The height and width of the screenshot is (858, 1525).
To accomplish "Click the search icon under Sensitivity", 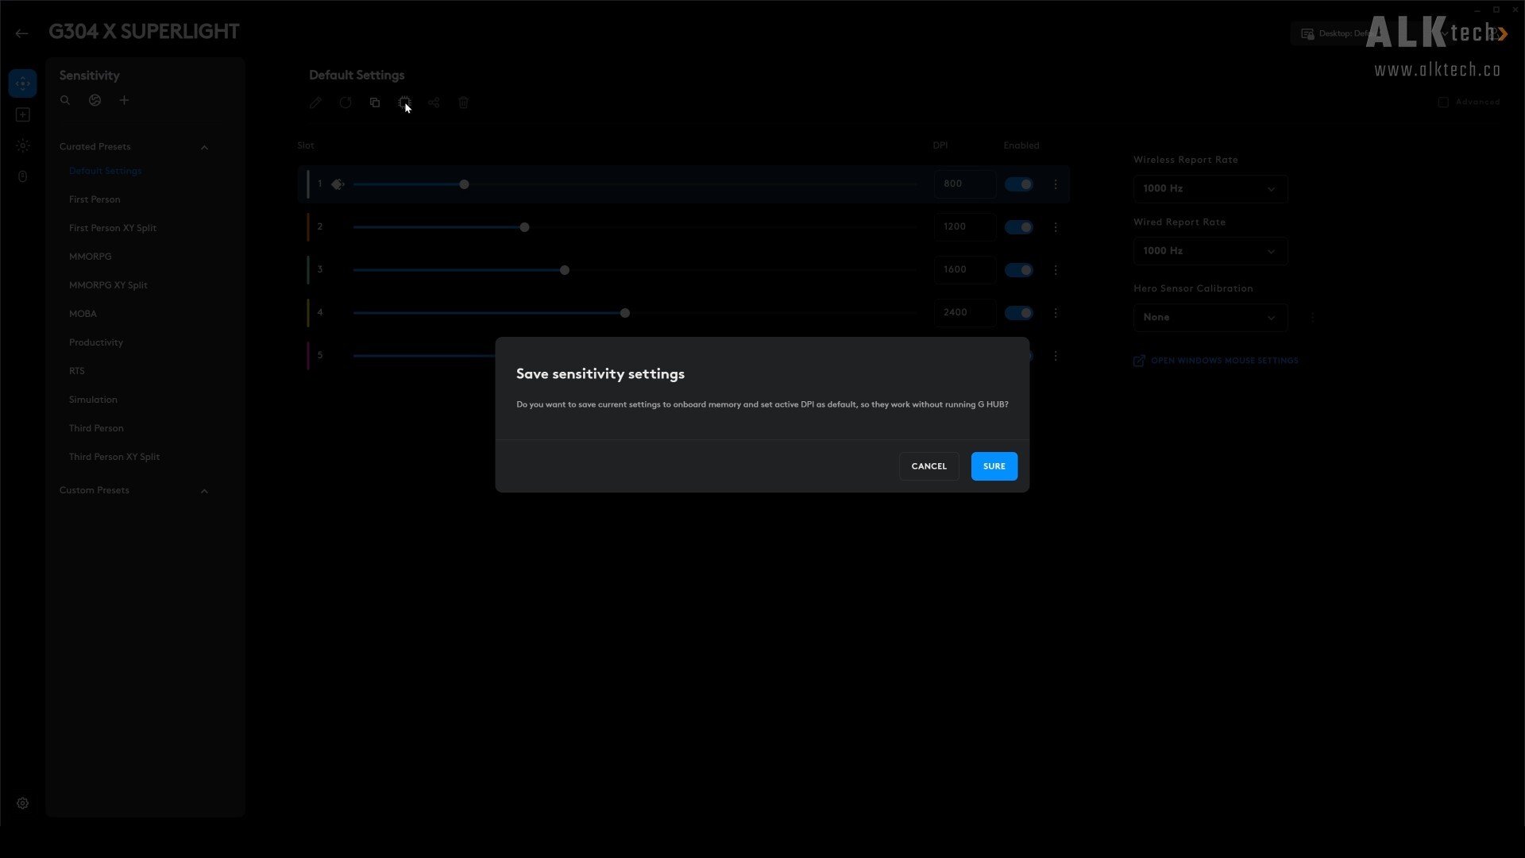I will pos(65,100).
